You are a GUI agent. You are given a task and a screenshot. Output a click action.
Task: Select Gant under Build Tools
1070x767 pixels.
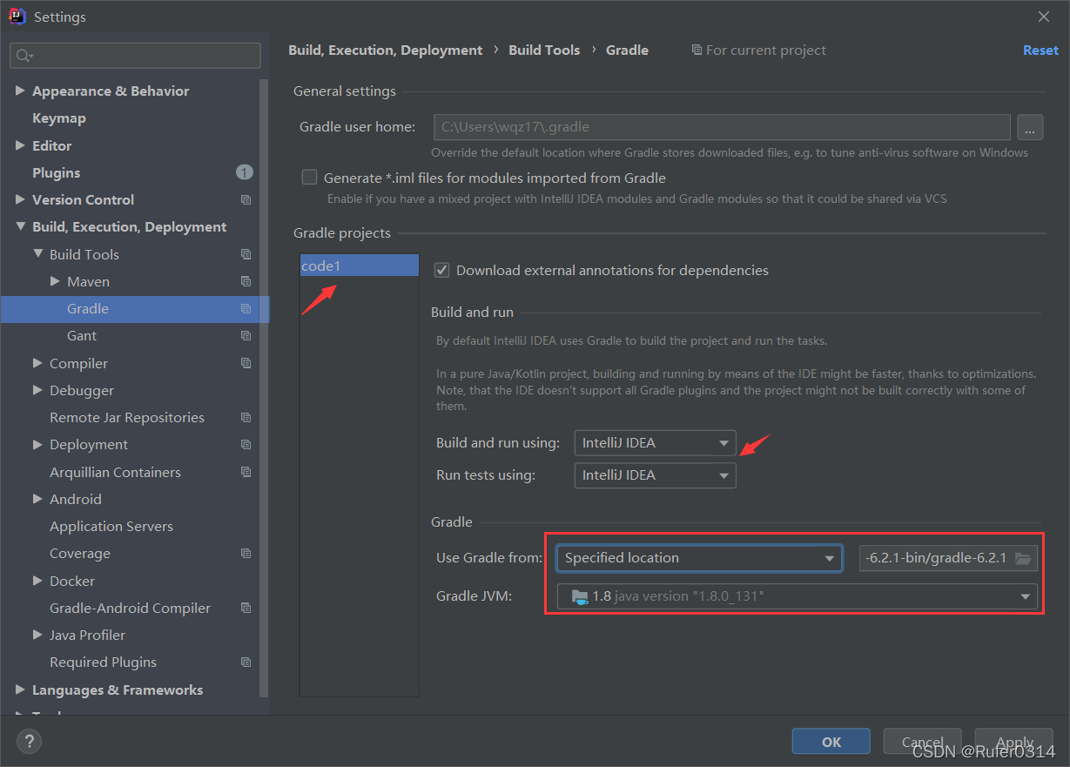coord(82,336)
